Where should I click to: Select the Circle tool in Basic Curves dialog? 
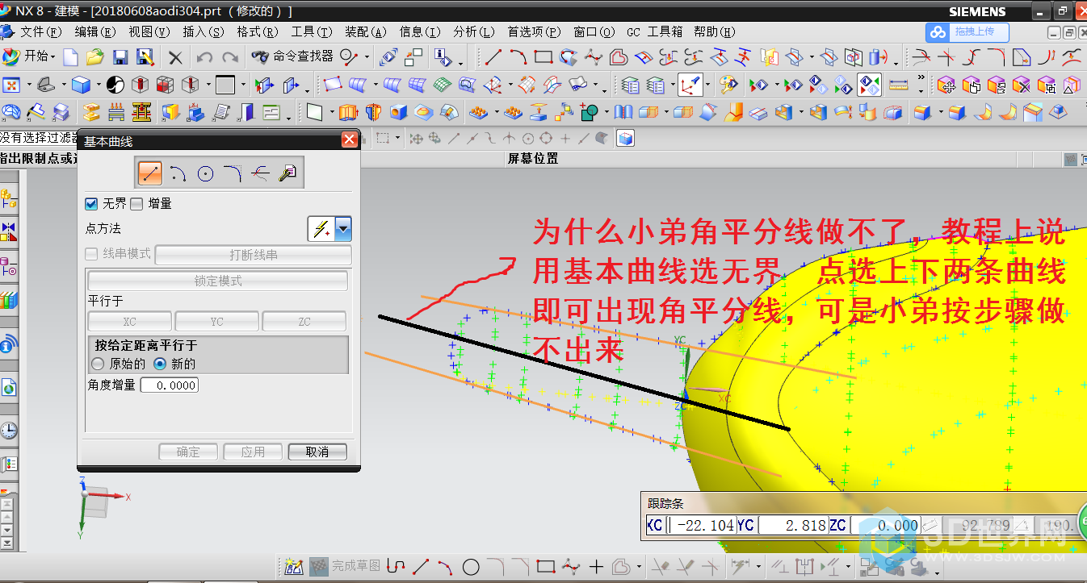pyautogui.click(x=205, y=173)
